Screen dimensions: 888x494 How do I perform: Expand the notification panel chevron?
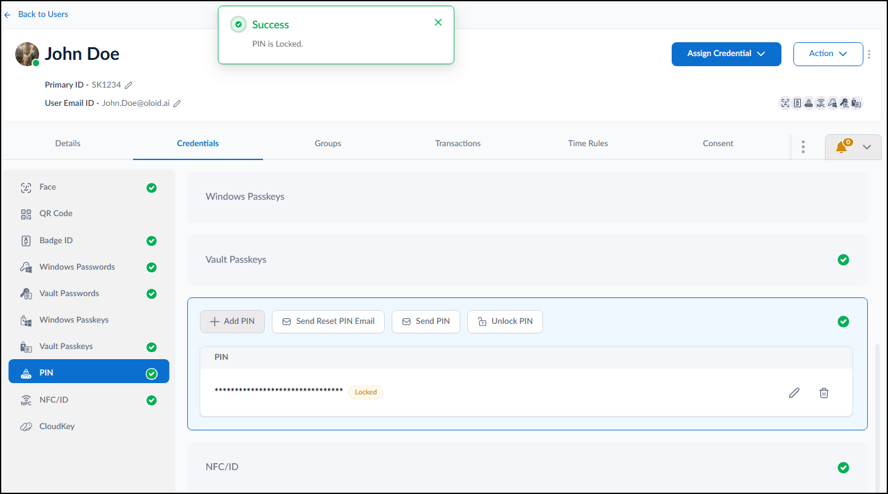pyautogui.click(x=867, y=147)
